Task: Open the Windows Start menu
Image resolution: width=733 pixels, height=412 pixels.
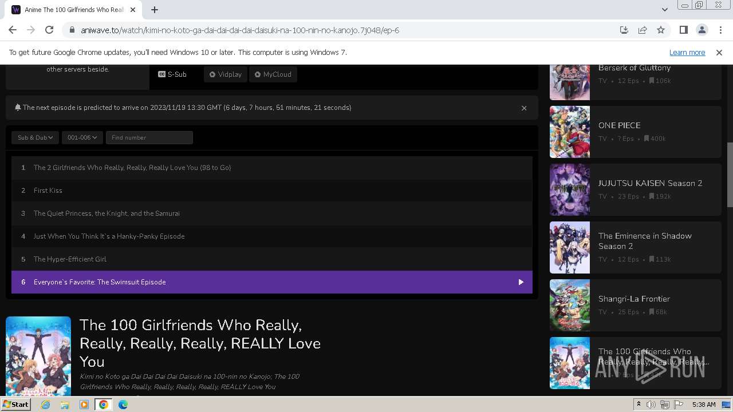Action: (15, 404)
